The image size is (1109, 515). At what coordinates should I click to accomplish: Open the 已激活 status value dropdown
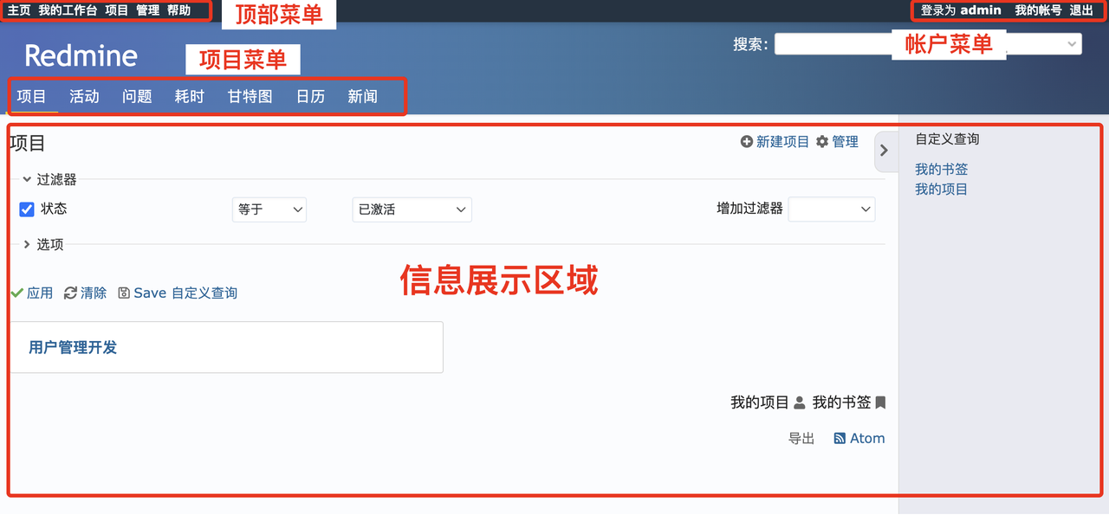point(412,209)
